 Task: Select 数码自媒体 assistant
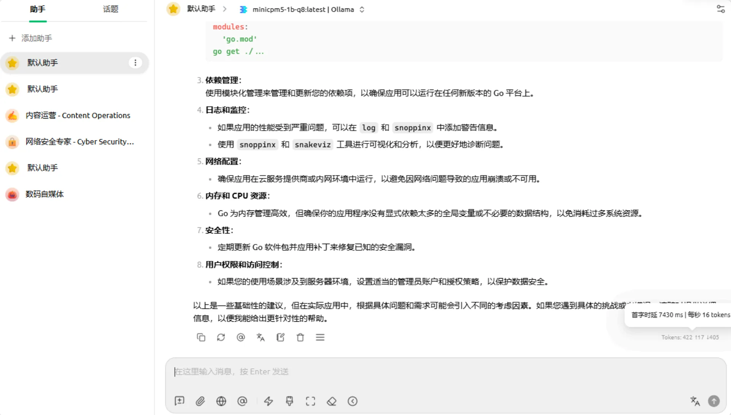(75, 194)
